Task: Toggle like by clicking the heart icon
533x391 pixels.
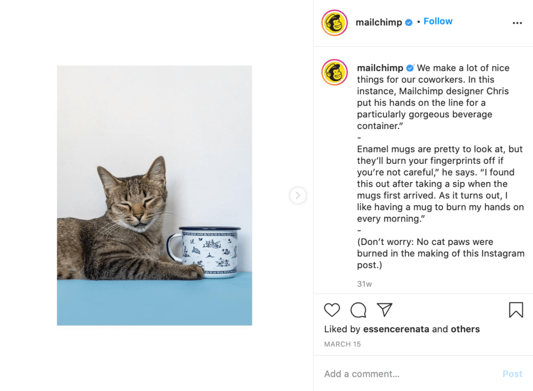Action: (x=332, y=310)
